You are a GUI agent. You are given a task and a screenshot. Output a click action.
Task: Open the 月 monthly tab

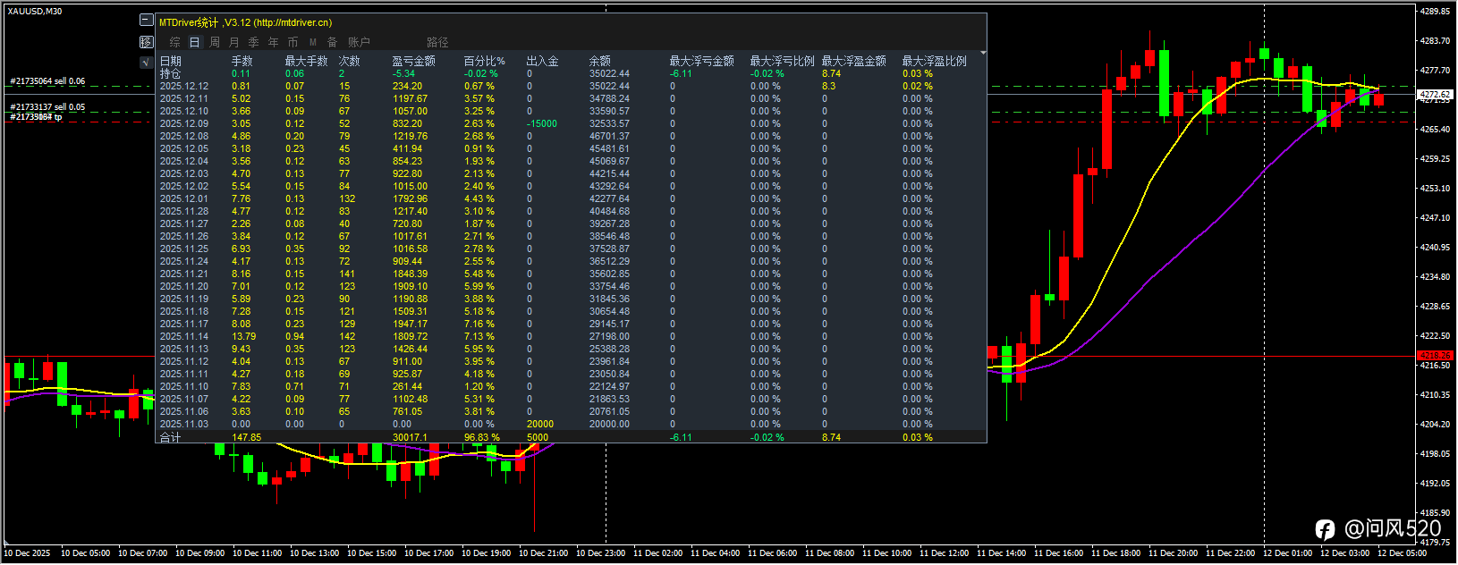click(x=234, y=42)
